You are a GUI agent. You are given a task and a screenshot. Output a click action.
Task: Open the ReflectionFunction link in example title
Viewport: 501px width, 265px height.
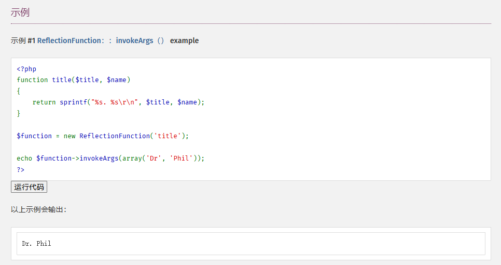pos(68,41)
